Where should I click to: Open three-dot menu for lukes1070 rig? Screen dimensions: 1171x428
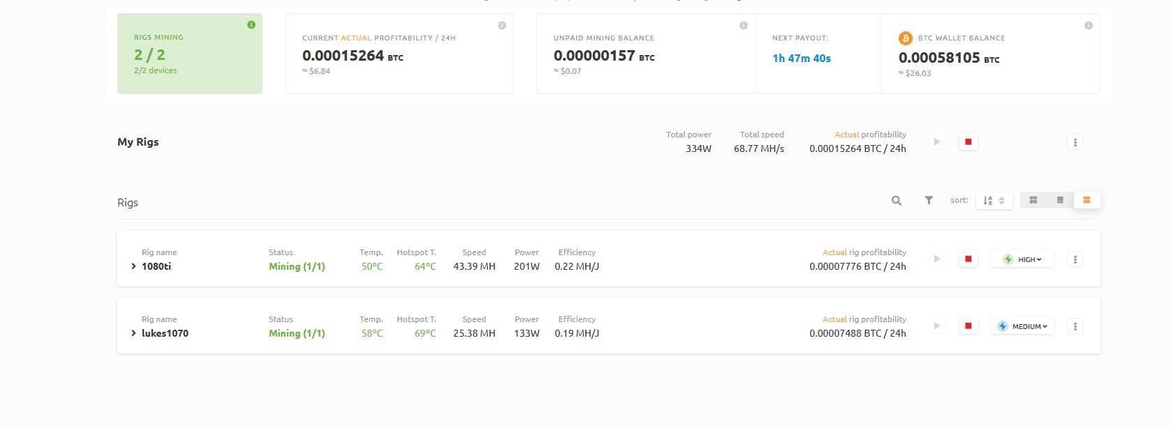pos(1075,326)
